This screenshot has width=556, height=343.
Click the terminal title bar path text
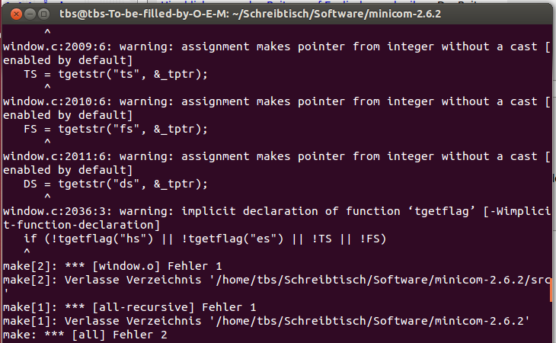click(250, 14)
